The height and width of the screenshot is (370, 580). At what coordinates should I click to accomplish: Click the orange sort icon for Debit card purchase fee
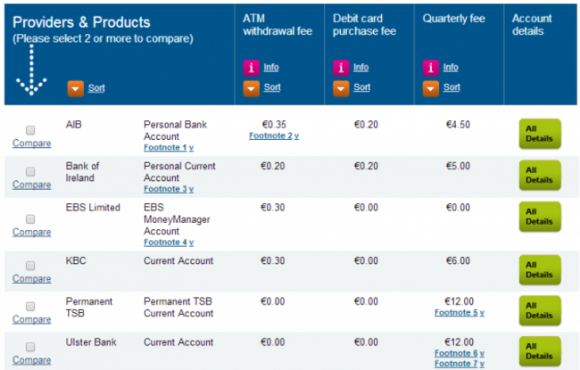[x=341, y=87]
